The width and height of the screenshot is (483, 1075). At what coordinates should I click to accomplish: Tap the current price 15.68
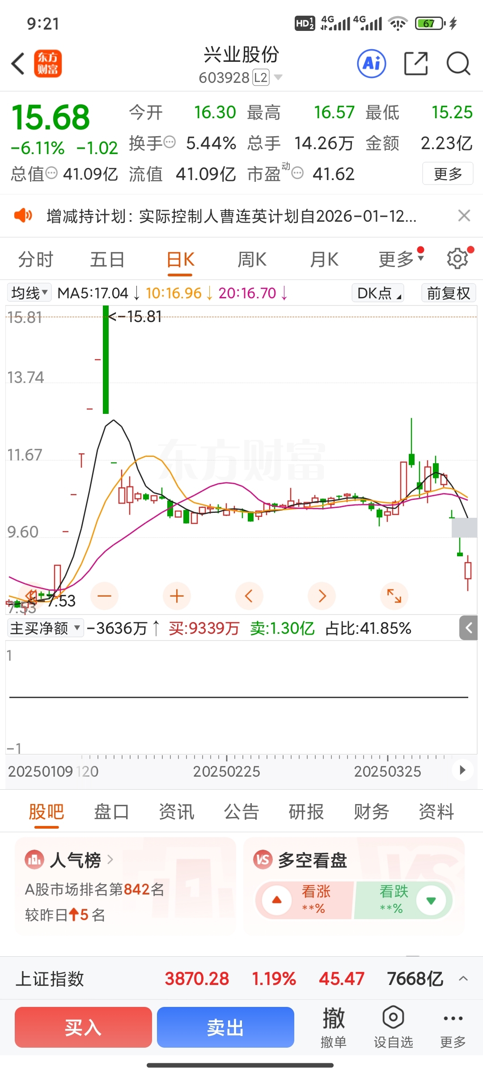(x=51, y=117)
